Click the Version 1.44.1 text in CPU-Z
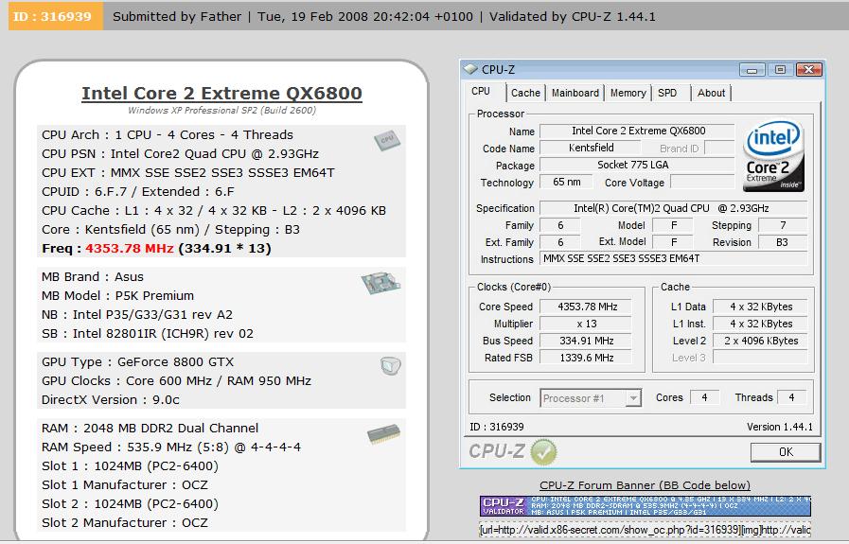This screenshot has height=544, width=849. [780, 427]
